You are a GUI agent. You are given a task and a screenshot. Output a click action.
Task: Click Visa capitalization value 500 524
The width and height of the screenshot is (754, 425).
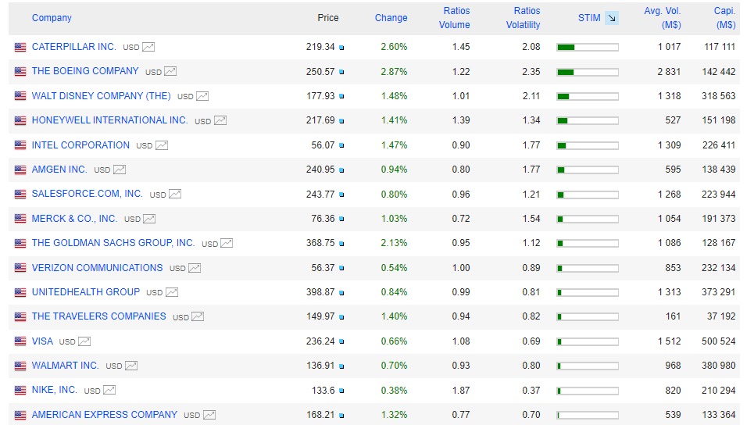pyautogui.click(x=718, y=341)
